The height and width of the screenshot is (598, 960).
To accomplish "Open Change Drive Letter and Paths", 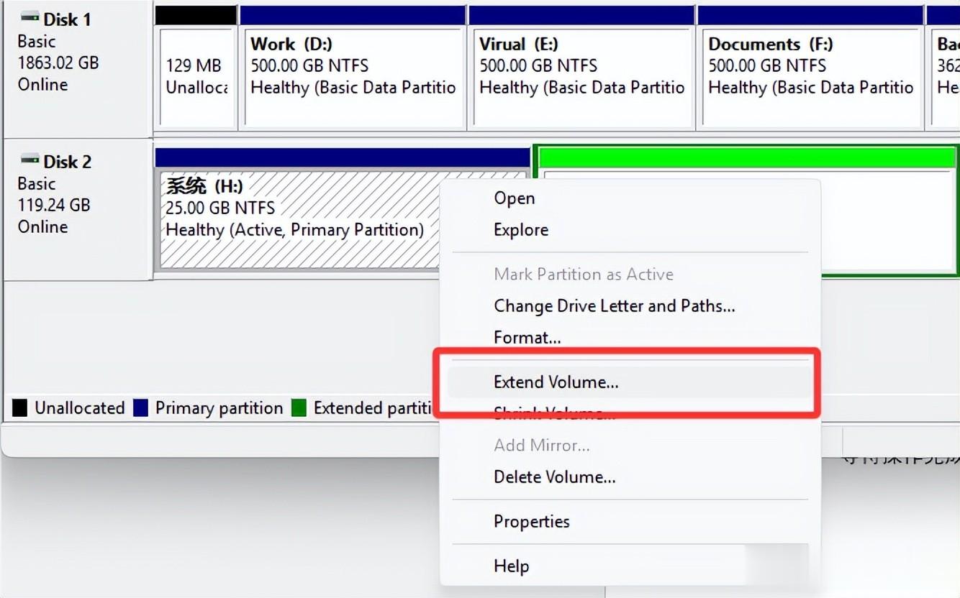I will 615,306.
